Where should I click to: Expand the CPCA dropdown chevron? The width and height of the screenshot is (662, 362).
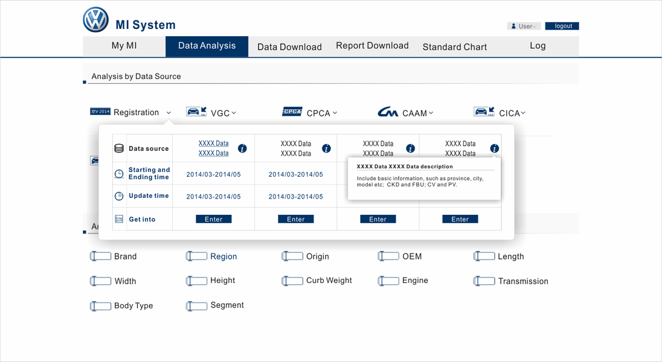click(335, 113)
